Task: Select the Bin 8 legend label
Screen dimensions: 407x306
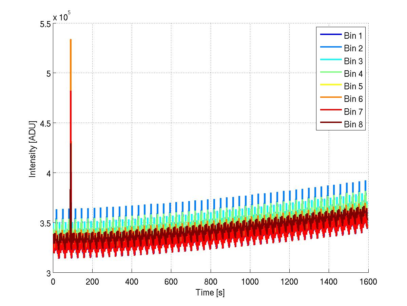Action: click(x=353, y=125)
